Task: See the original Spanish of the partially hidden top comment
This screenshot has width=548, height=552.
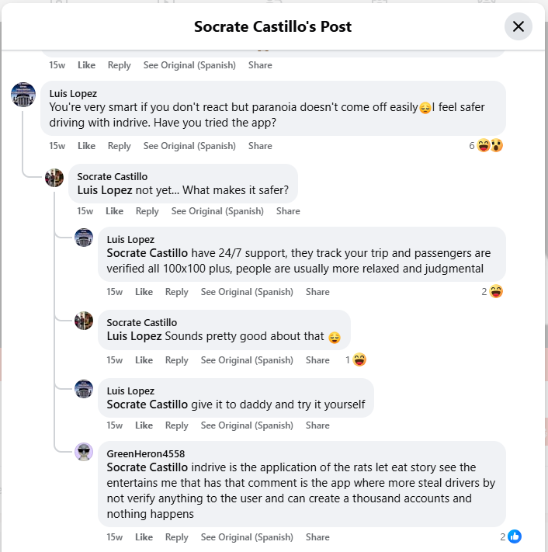Action: [189, 65]
